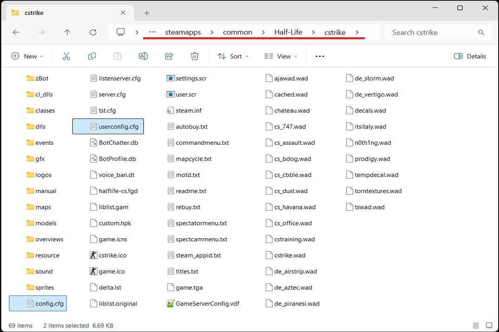Expand chevron after This PC icon
Screen dimensions: 499x332
click(x=137, y=33)
